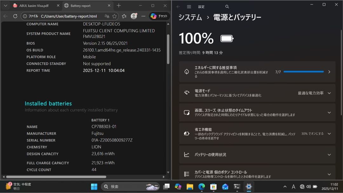
Task: Launch Microsoft Store from the taskbar
Action: [214, 187]
